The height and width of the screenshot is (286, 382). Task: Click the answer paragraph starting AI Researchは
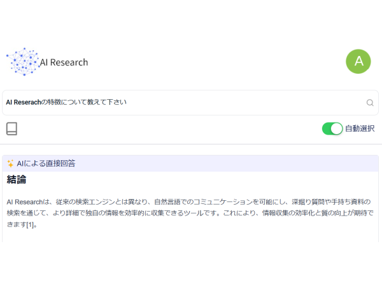point(190,213)
